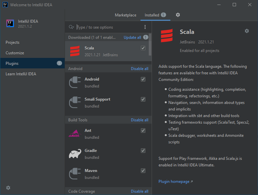Viewport: 258px width, 195px height.
Task: Select Plugins in the sidebar
Action: click(x=32, y=63)
